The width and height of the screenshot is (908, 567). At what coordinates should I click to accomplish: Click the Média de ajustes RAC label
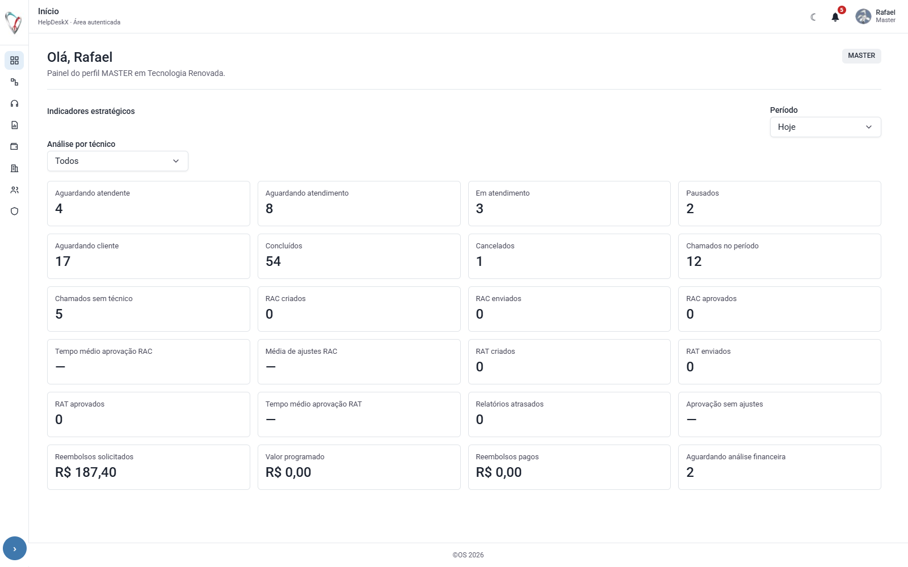point(301,352)
